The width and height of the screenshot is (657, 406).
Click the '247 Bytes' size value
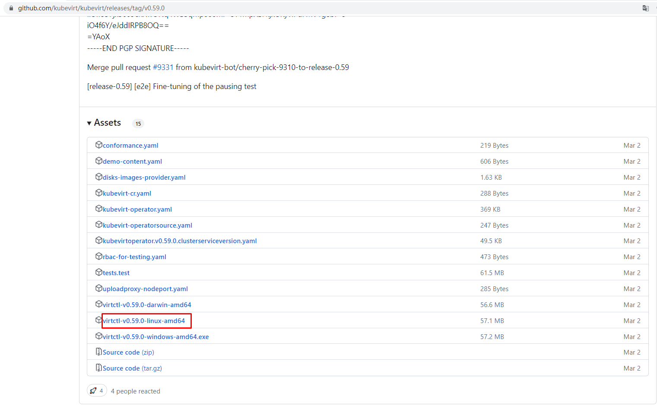pos(494,225)
